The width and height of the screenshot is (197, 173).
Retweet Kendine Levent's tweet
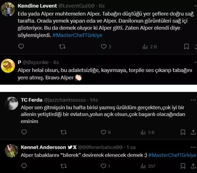pyautogui.click(x=63, y=46)
